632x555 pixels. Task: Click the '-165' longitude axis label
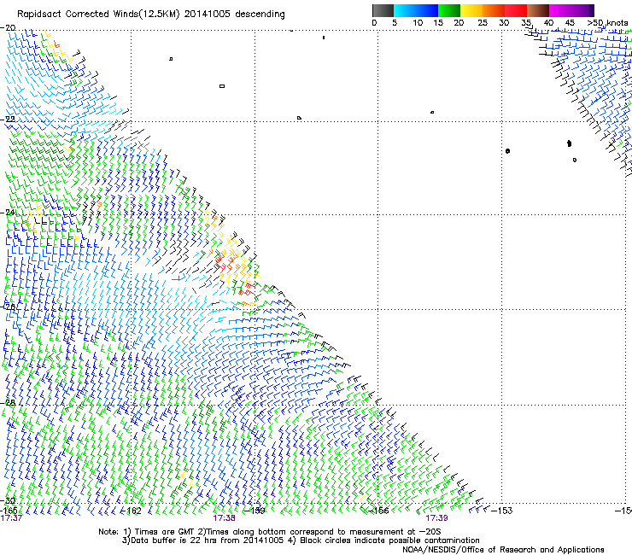9,511
